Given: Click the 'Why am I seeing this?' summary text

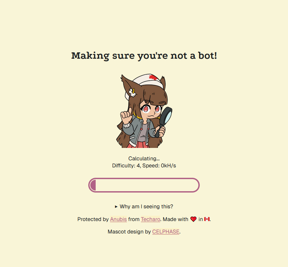Looking at the screenshot, I should (x=146, y=206).
